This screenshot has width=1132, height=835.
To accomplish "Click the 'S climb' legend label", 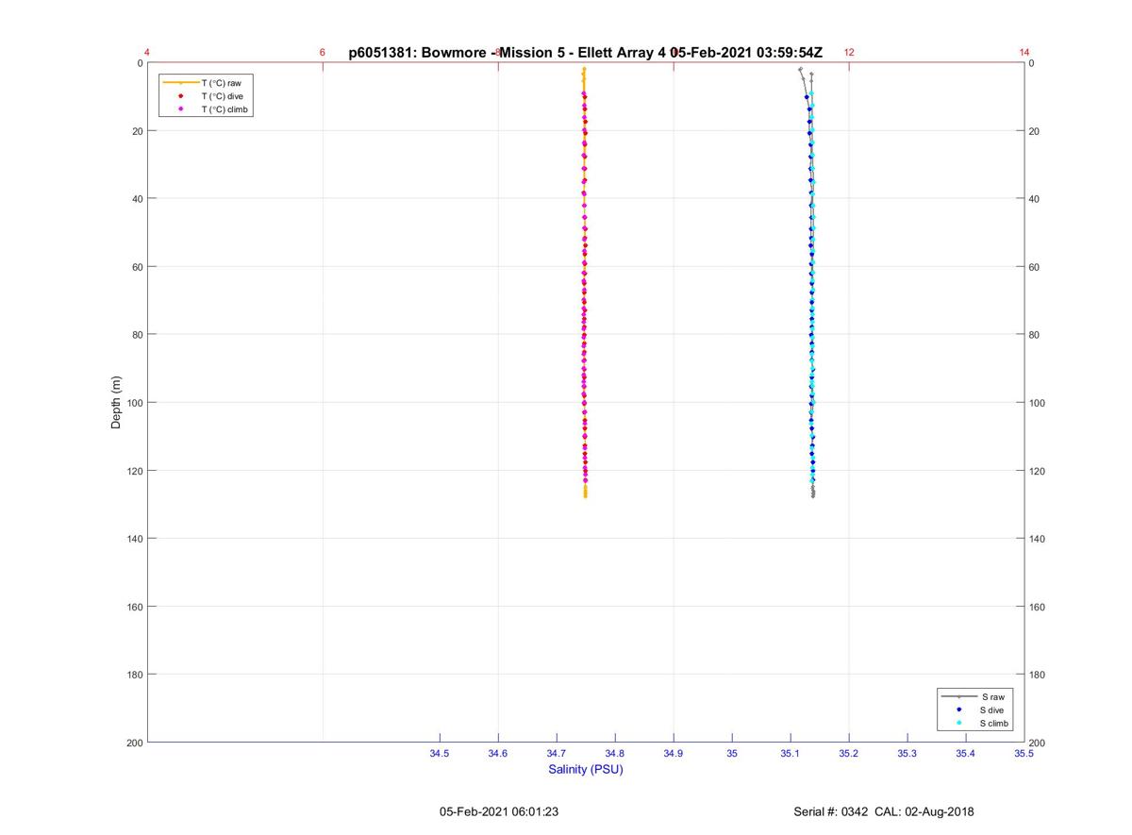I will [995, 723].
